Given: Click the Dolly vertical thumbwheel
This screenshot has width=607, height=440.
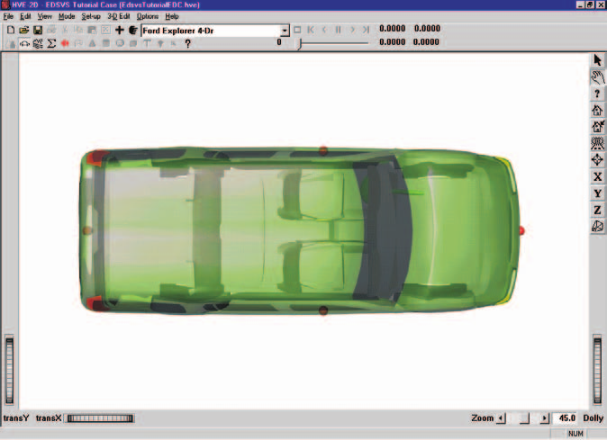Looking at the screenshot, I should point(598,371).
